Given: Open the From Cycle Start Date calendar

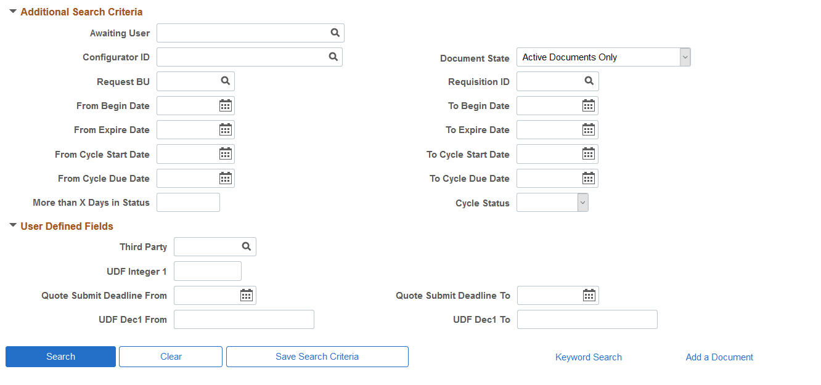Looking at the screenshot, I should tap(226, 153).
